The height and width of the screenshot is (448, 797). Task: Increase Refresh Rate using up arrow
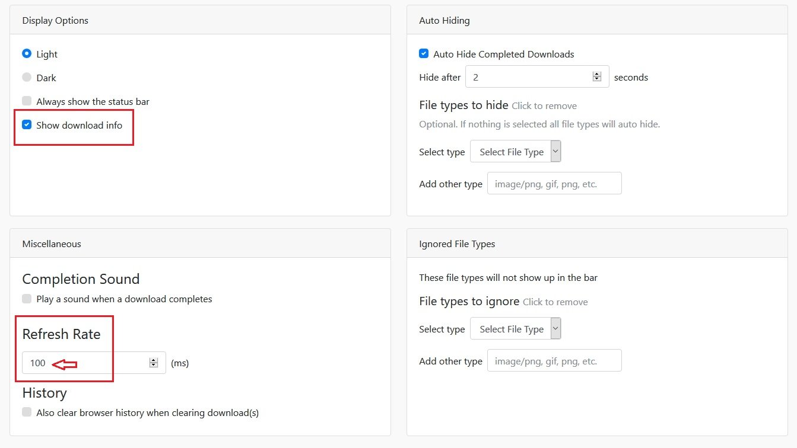[154, 360]
